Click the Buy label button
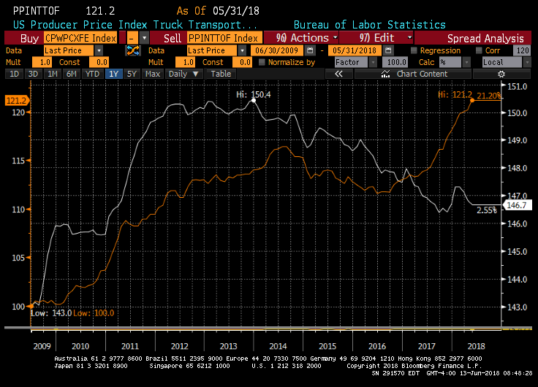Viewport: 538px width, 387px height. coord(29,38)
